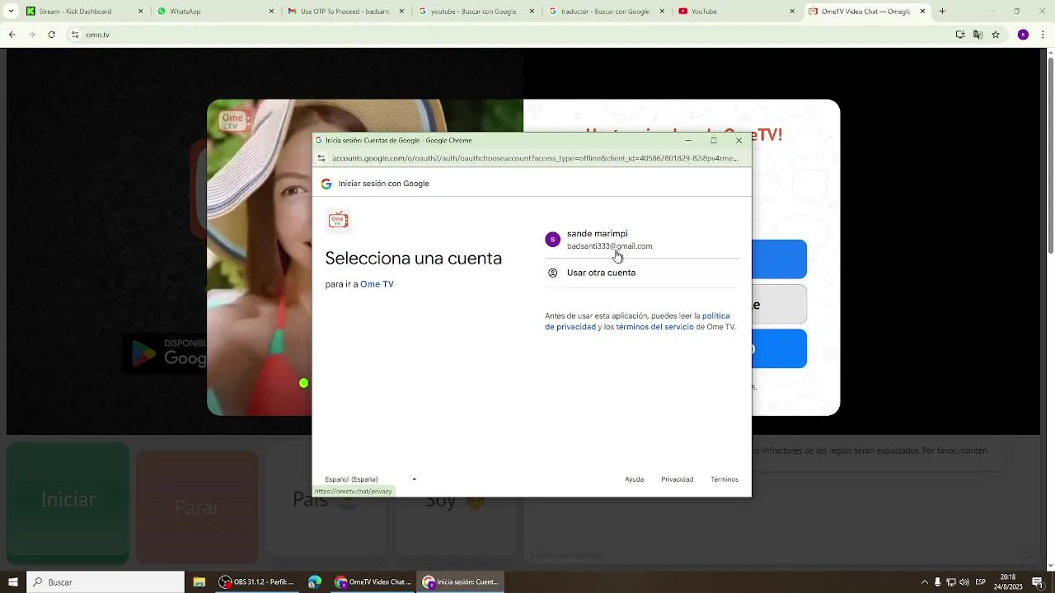Click the popup's accounts.google.com address bar
Screen dimensions: 1055x593
(x=535, y=158)
